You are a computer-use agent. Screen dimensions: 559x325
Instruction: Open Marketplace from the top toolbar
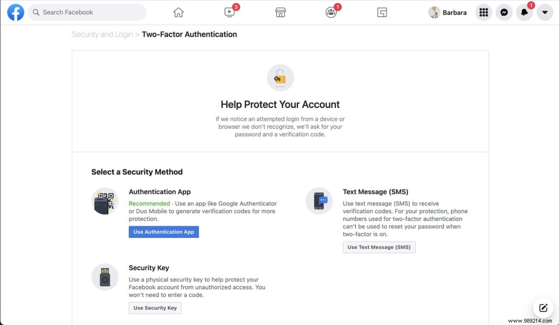coord(280,12)
